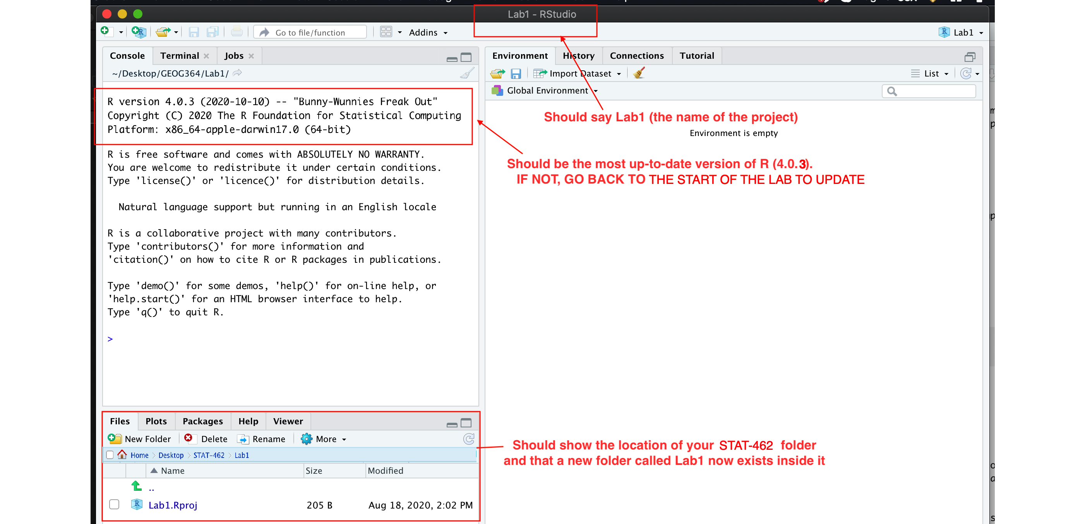The height and width of the screenshot is (524, 1085).
Task: Save the workspace in the Environment pane
Action: pos(516,73)
